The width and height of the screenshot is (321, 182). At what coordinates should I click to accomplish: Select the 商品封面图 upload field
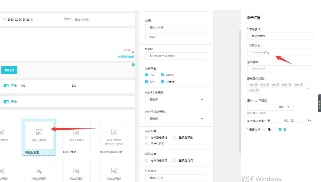click(39, 137)
